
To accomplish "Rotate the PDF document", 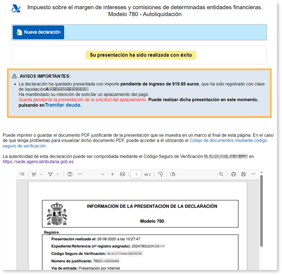I will (x=161, y=174).
